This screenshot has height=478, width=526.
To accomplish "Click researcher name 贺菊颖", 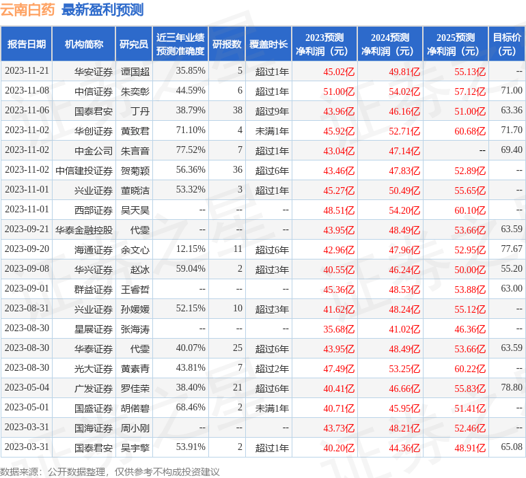I will (135, 171).
